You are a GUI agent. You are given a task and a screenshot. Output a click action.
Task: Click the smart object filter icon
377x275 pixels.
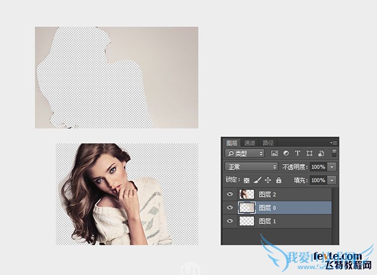click(x=320, y=154)
